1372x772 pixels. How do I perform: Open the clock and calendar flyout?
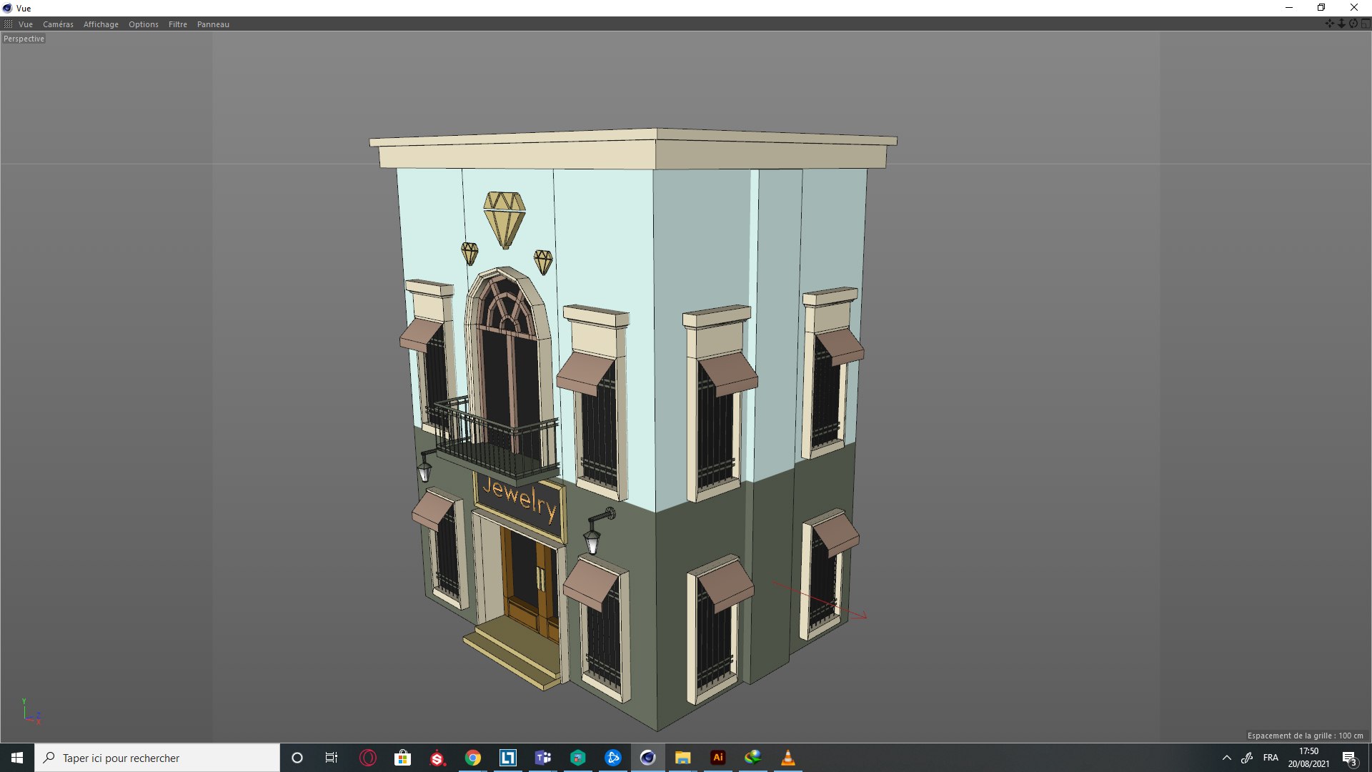point(1308,758)
